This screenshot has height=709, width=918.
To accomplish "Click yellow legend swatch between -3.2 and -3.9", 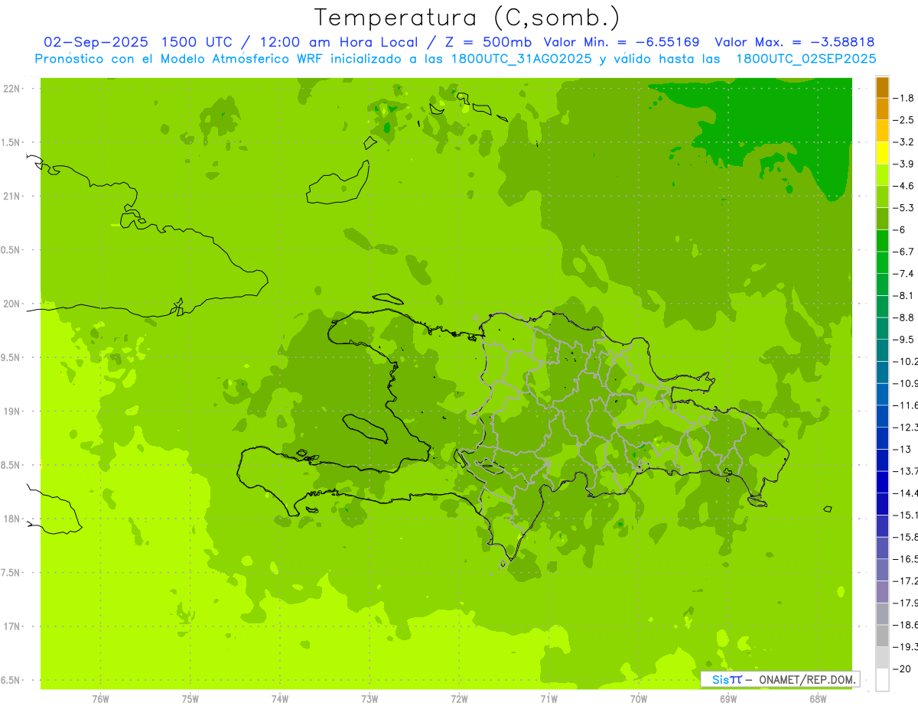I will point(882,153).
